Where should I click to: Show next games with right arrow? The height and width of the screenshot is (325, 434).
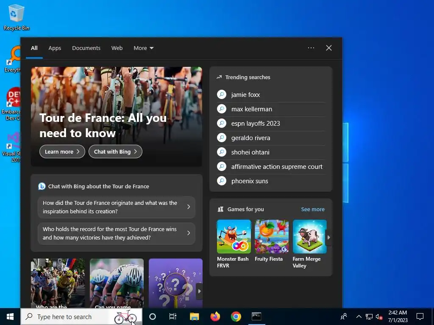tap(328, 237)
